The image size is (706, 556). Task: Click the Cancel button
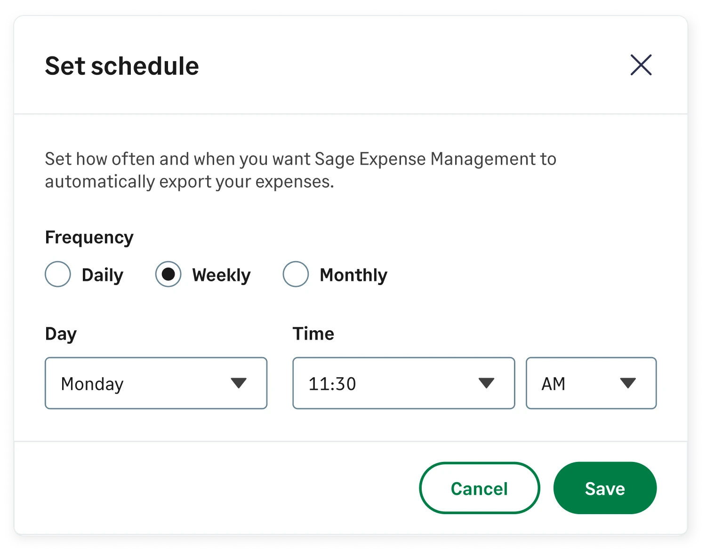pos(479,488)
